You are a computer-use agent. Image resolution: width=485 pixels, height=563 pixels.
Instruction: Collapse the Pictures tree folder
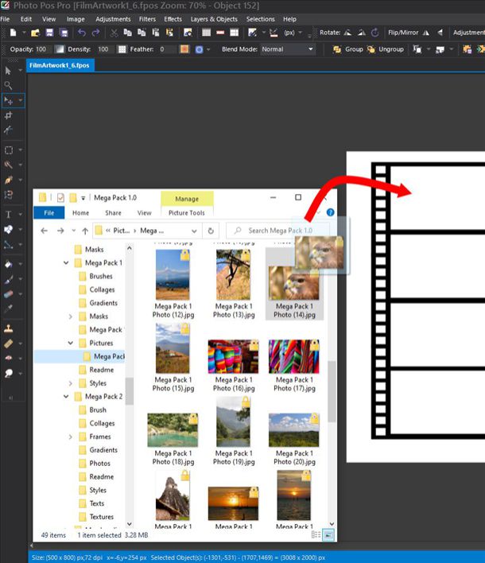click(71, 343)
